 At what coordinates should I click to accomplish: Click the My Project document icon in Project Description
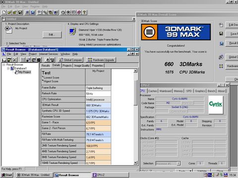pos(8,30)
